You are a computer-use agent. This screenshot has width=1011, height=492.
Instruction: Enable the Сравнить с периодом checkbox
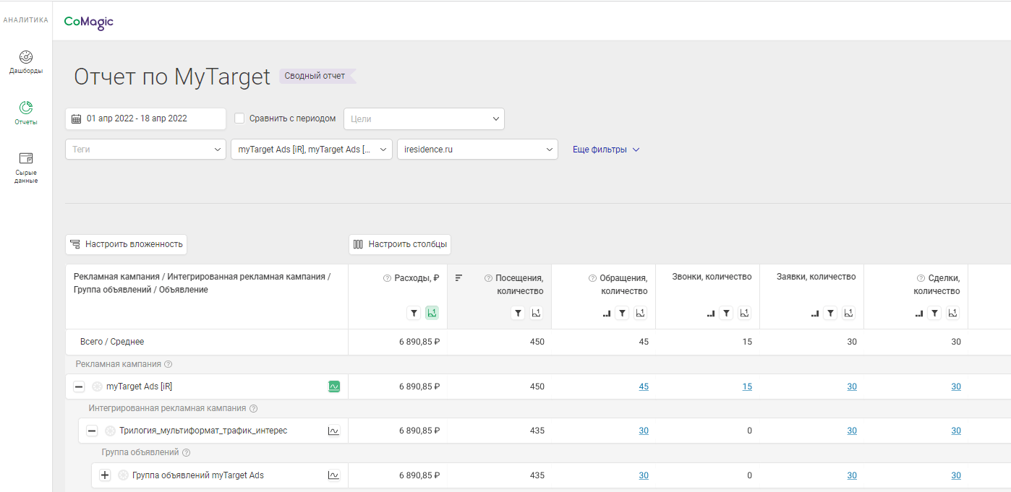(240, 118)
